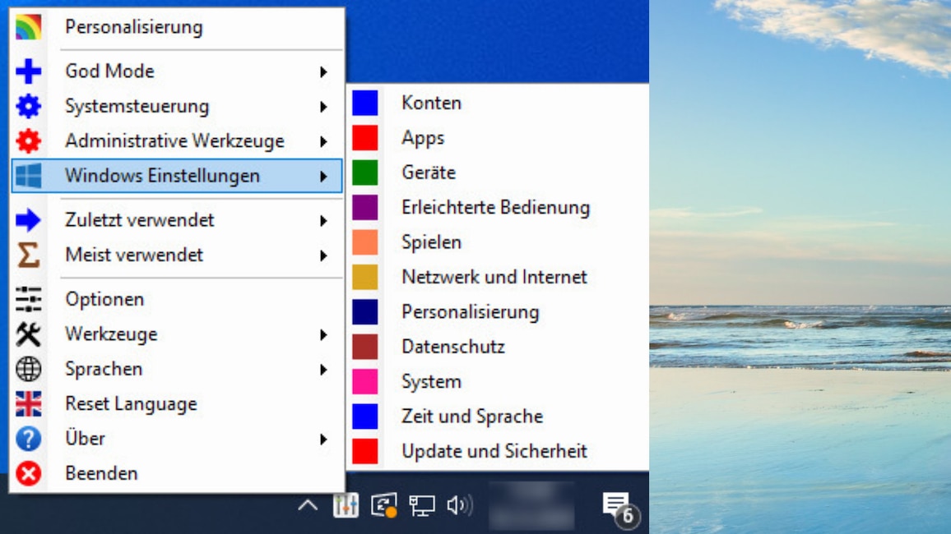The height and width of the screenshot is (534, 951).
Task: Click the green swatch beside Geräte
Action: click(365, 173)
